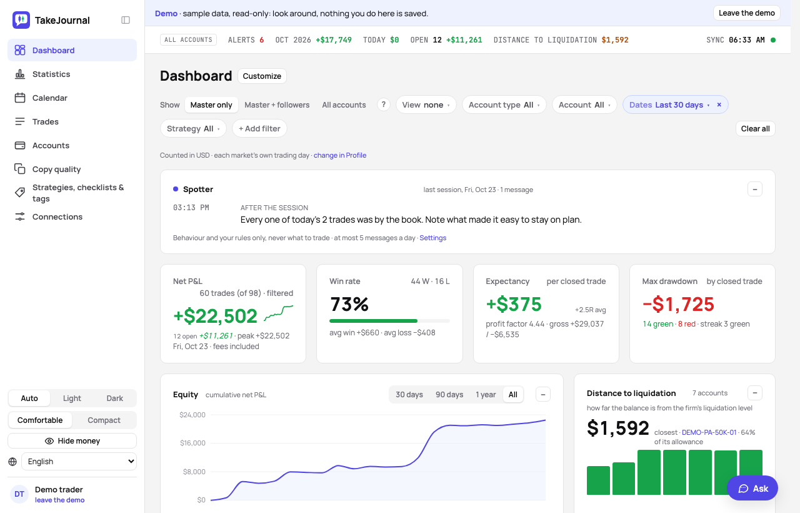Remove the Dates Last 30 days filter
The width and height of the screenshot is (800, 513).
[x=719, y=105]
